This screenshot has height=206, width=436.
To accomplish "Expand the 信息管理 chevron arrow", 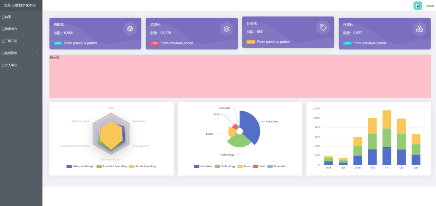I will [x=37, y=53].
